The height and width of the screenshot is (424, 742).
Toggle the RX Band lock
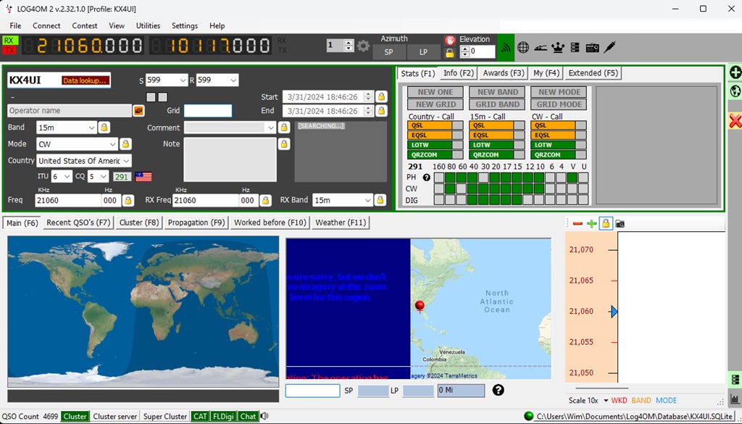[380, 200]
